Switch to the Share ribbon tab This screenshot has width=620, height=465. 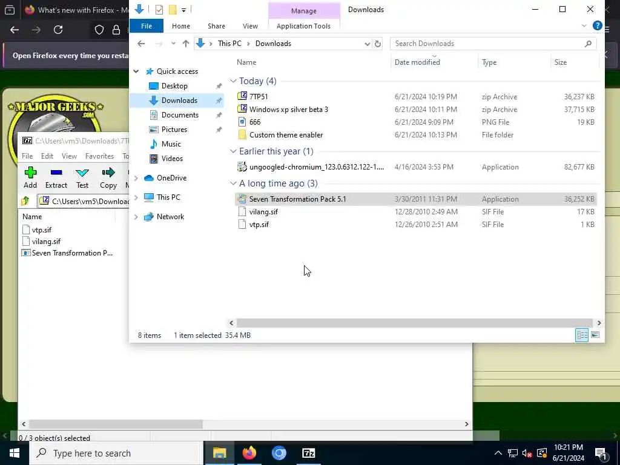[x=216, y=26]
